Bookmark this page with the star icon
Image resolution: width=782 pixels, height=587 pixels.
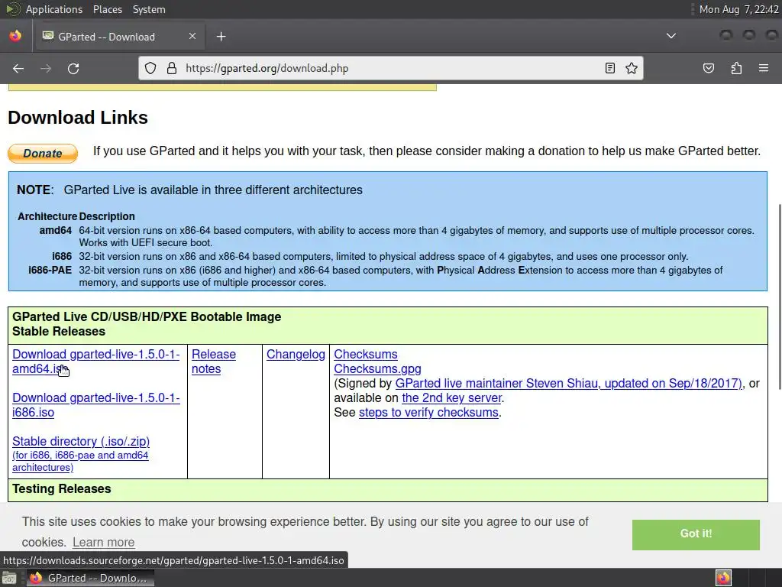click(632, 68)
